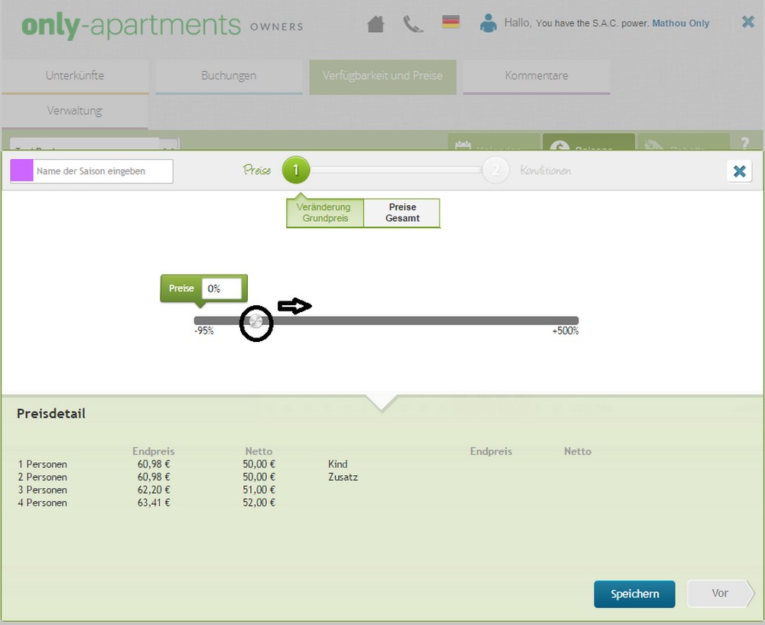Click the home icon in header
Viewport: 765px width, 625px height.
375,24
